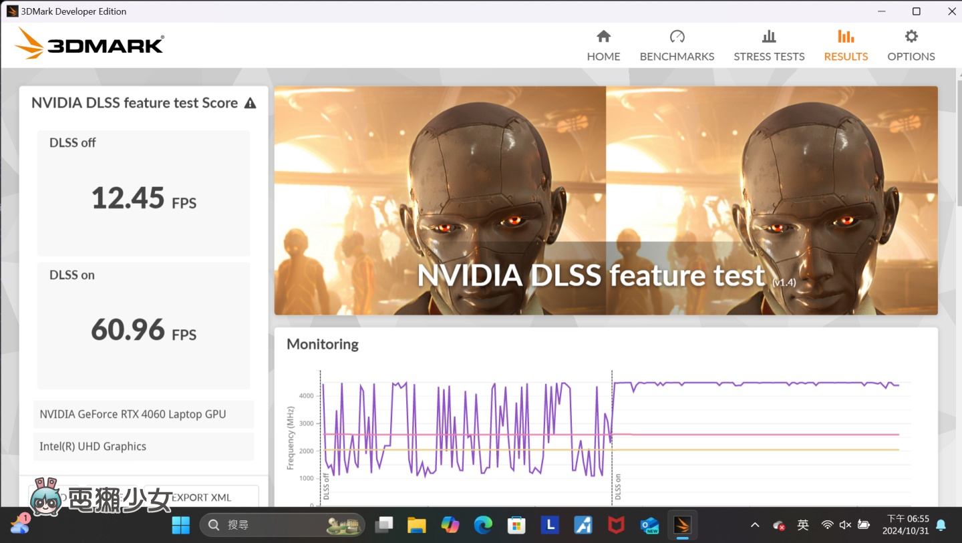Open the OPTIONS tab
Viewport: 962px width, 543px height.
click(x=911, y=45)
